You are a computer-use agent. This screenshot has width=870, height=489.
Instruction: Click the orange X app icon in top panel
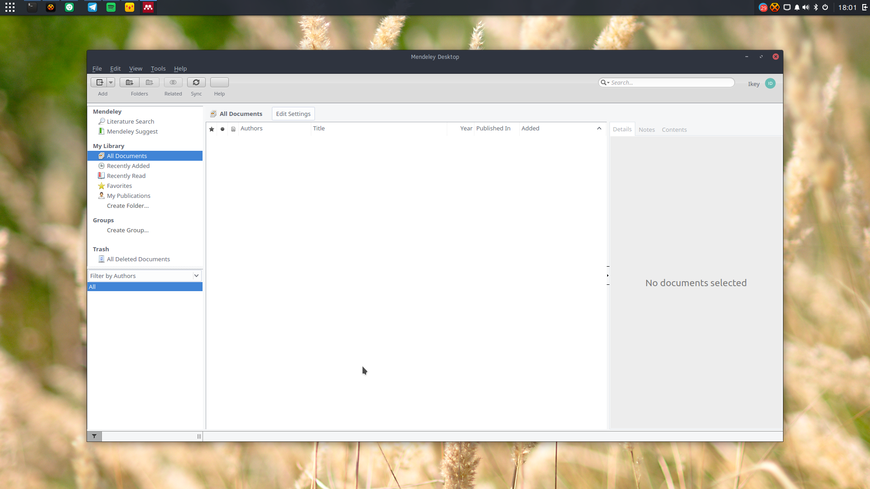coord(51,7)
